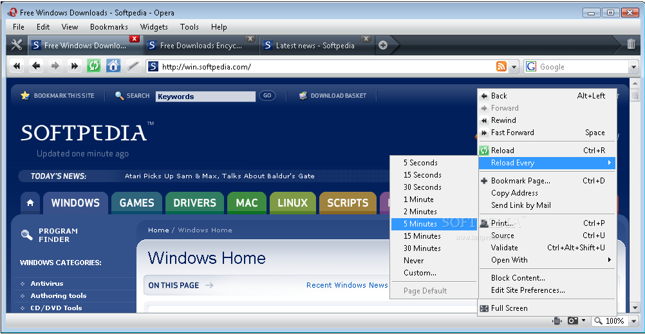The width and height of the screenshot is (645, 334).
Task: Expand the Reload Every submenu
Action: pos(547,163)
